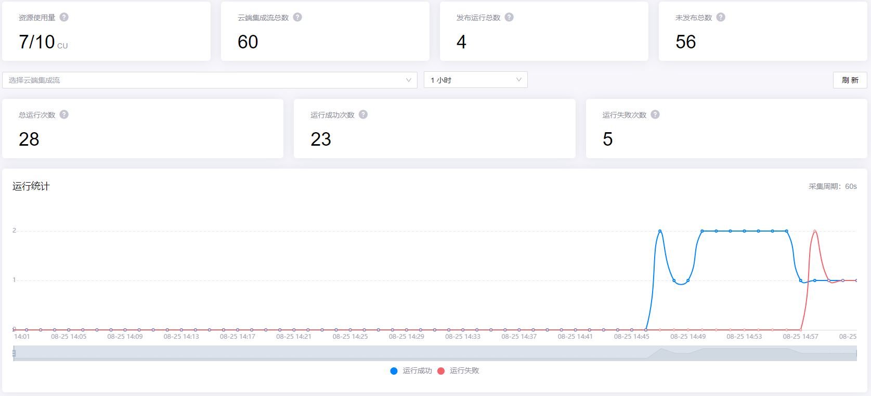
Task: Click the 7/10 CU resource usage value
Action: coord(43,42)
